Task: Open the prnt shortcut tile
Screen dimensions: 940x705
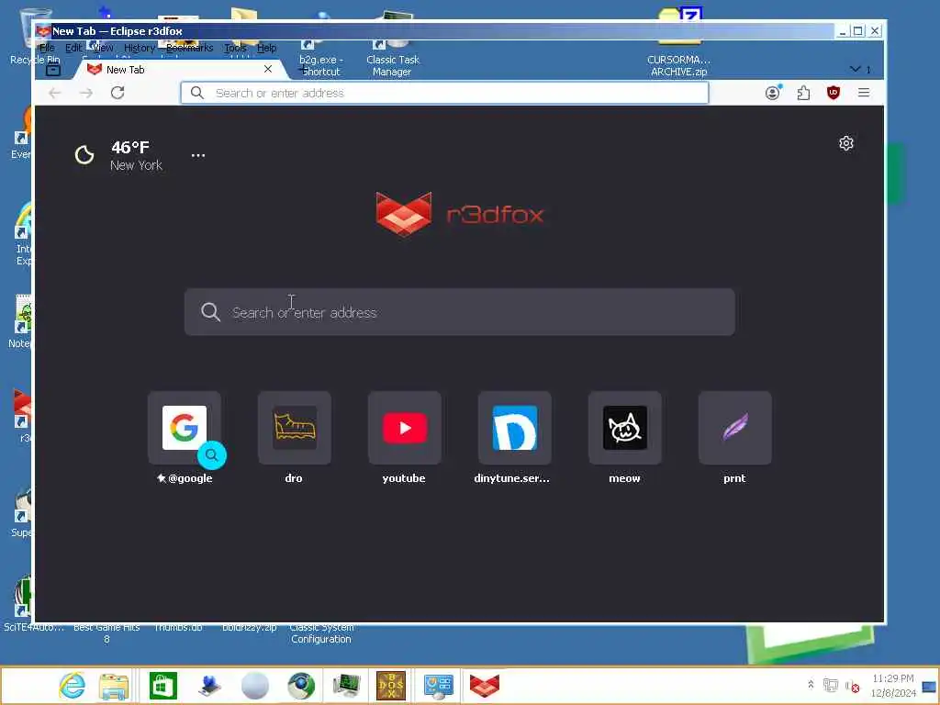Action: pos(735,428)
